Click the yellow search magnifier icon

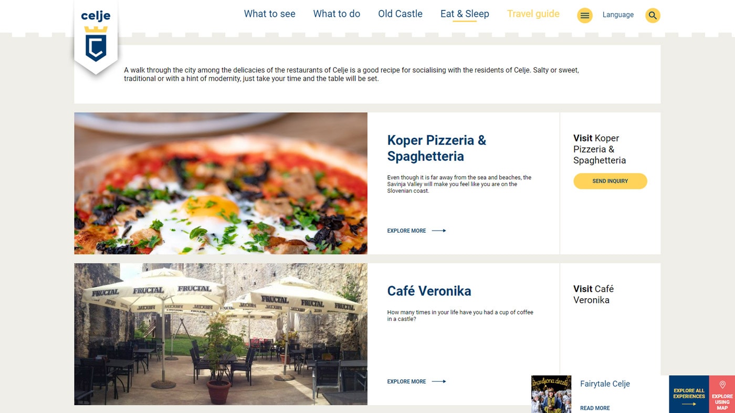coord(653,15)
